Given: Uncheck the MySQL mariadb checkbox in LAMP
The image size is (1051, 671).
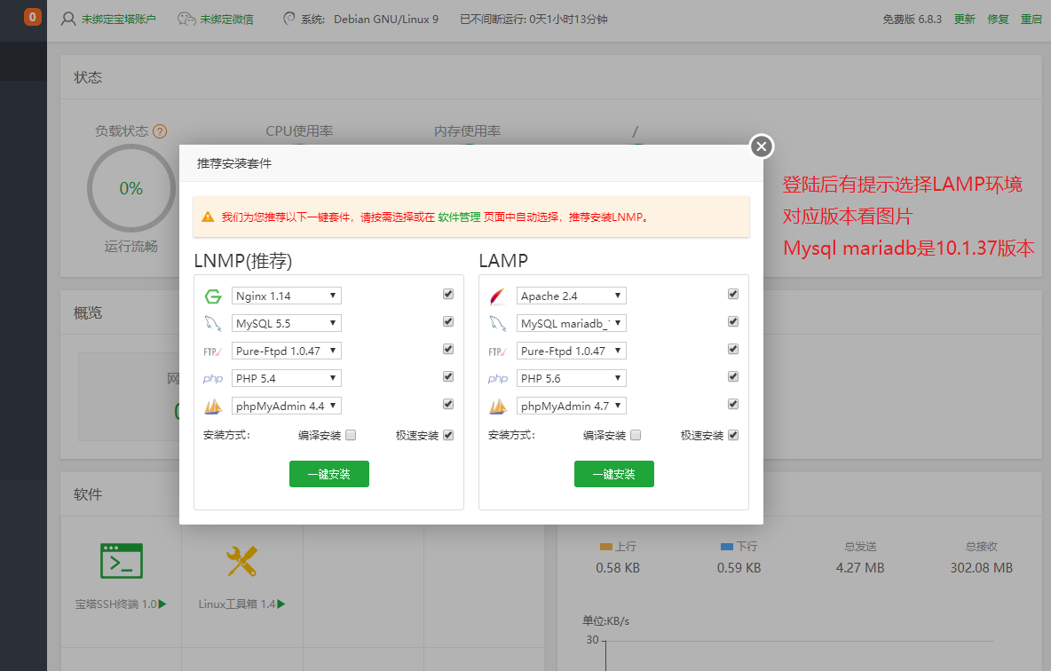Looking at the screenshot, I should click(733, 322).
